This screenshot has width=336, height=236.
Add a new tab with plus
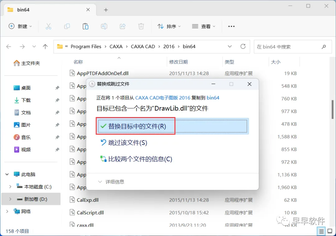(x=106, y=10)
